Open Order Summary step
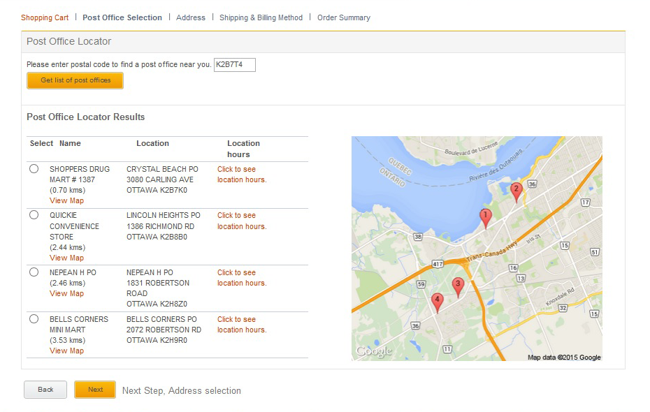The image size is (650, 412). tap(344, 17)
